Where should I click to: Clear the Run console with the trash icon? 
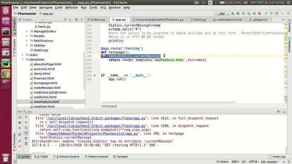pos(26,143)
